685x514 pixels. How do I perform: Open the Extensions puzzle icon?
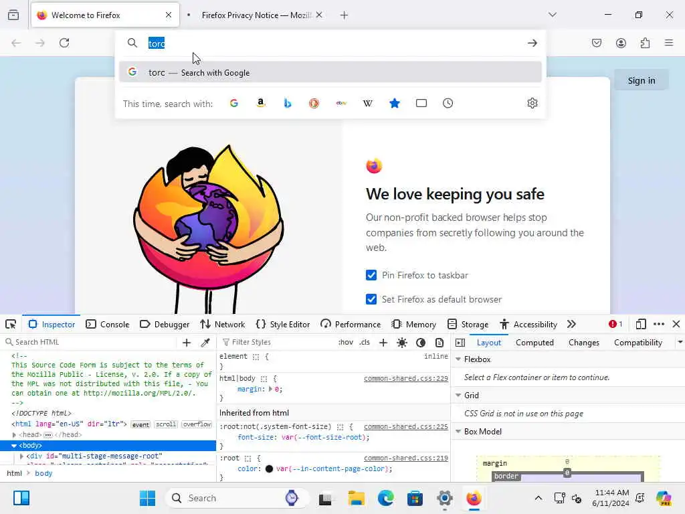(645, 43)
